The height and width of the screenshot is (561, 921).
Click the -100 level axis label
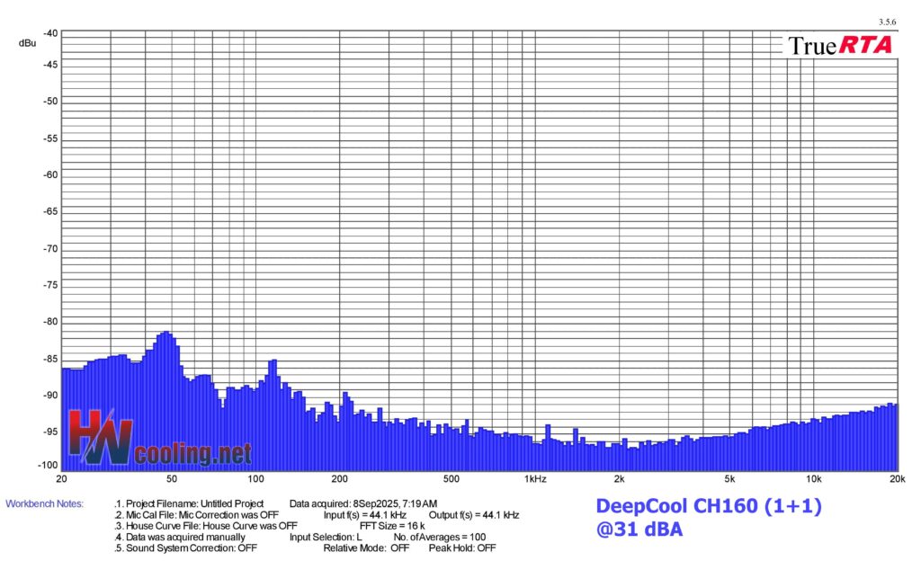point(48,466)
